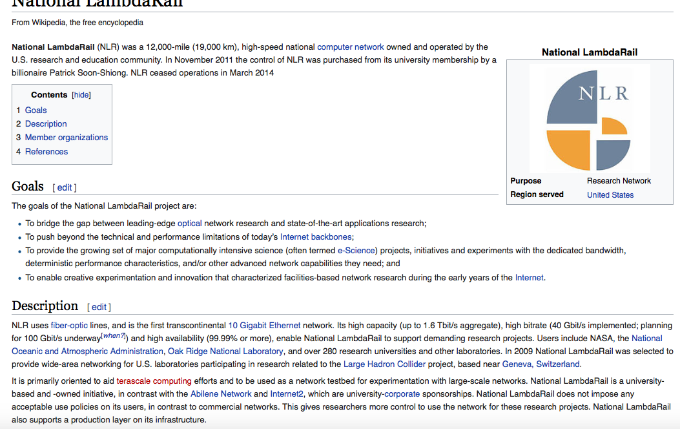Open the optical network link
The height and width of the screenshot is (429, 680).
point(189,224)
